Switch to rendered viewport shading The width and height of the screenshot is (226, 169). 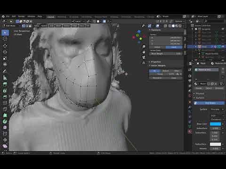point(180,26)
